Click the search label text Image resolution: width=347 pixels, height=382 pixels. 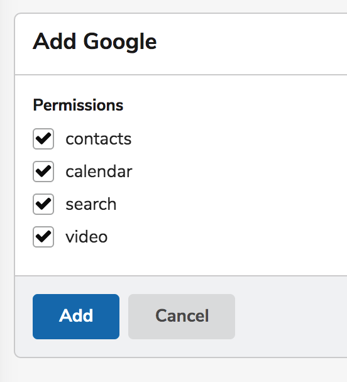tap(91, 204)
